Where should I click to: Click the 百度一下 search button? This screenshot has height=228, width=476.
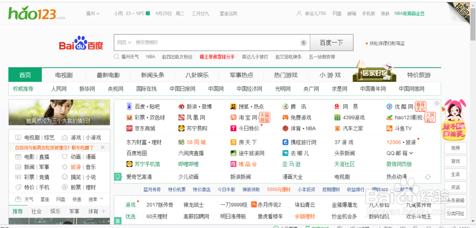331,42
